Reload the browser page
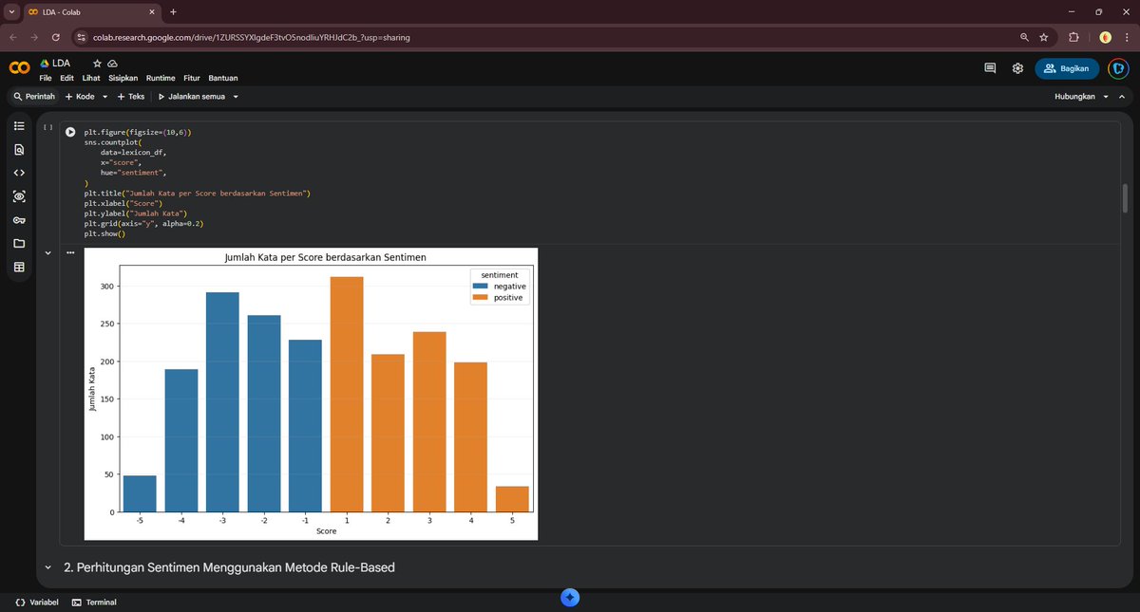Image resolution: width=1140 pixels, height=612 pixels. click(56, 37)
